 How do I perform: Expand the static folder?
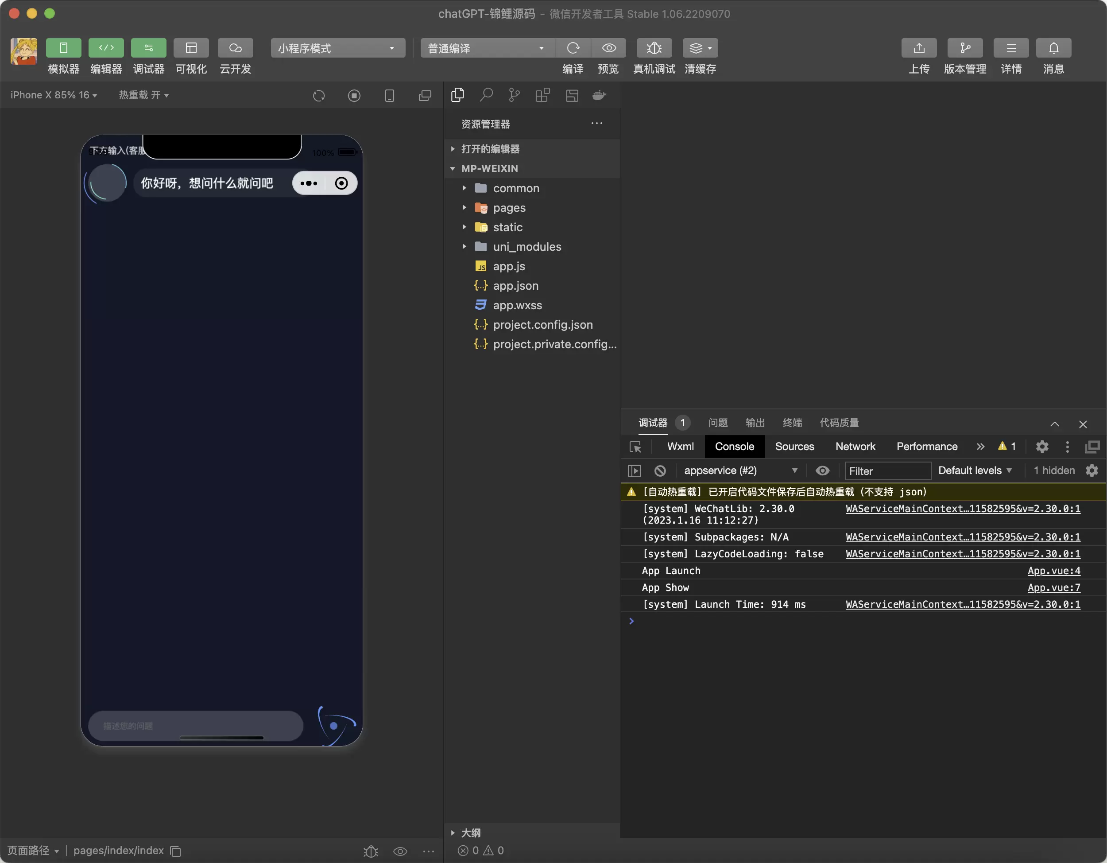[x=532, y=227]
